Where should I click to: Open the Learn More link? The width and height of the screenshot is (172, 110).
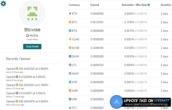32,39
